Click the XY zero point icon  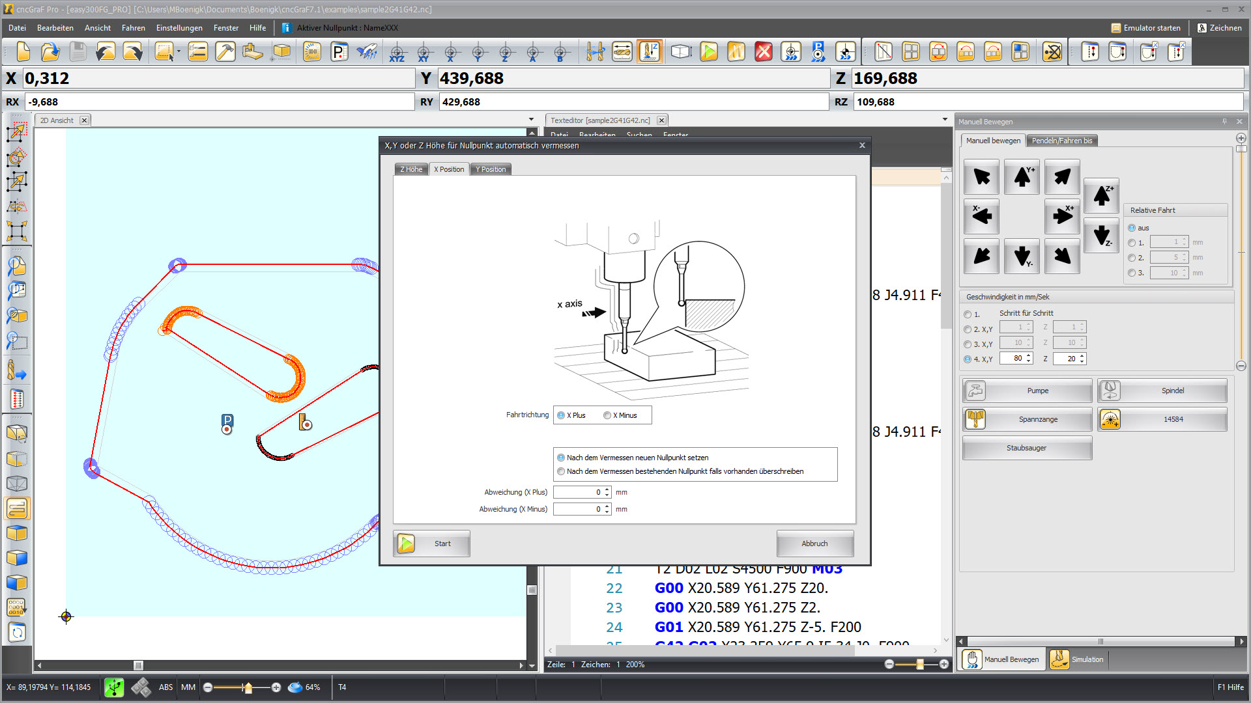tap(424, 51)
